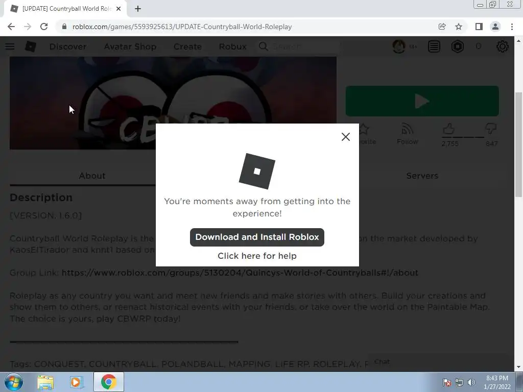Open the Robux menu item
This screenshot has width=523, height=392.
point(233,46)
